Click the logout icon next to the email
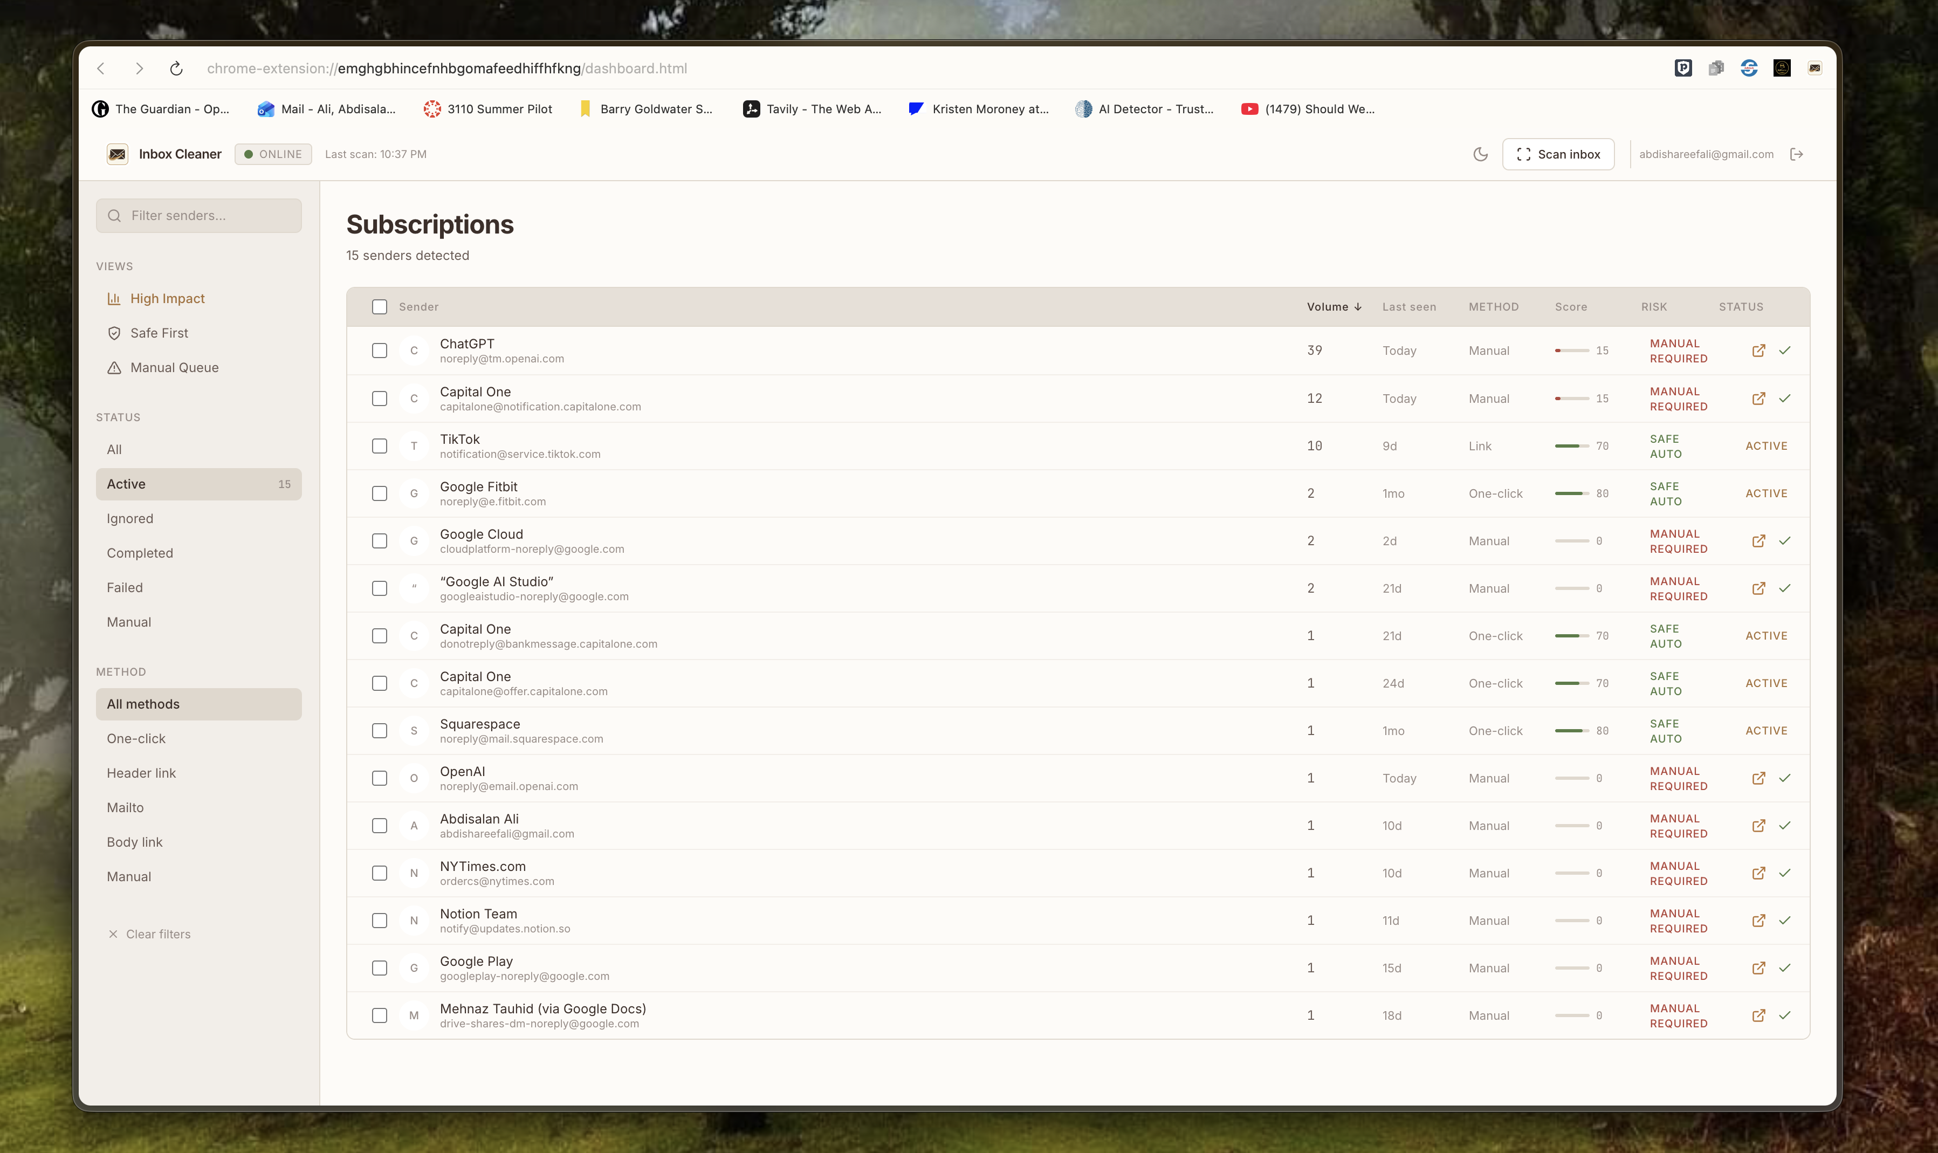 coord(1797,154)
